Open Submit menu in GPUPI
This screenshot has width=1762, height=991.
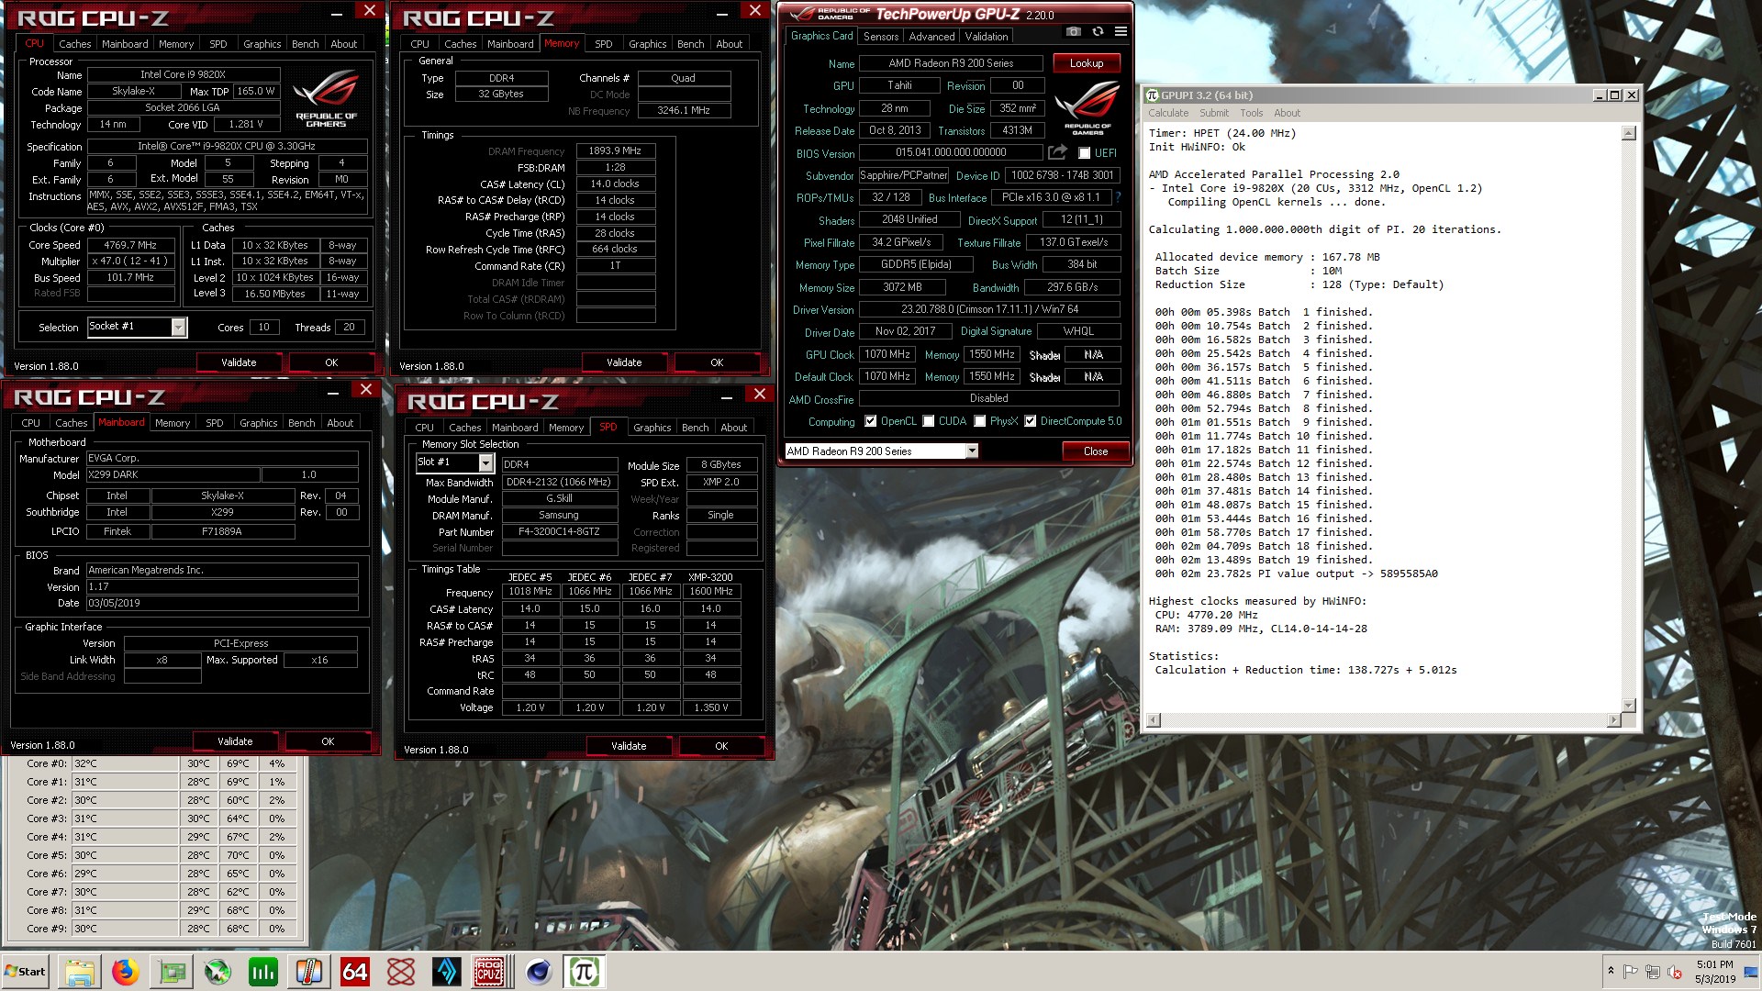coord(1214,113)
